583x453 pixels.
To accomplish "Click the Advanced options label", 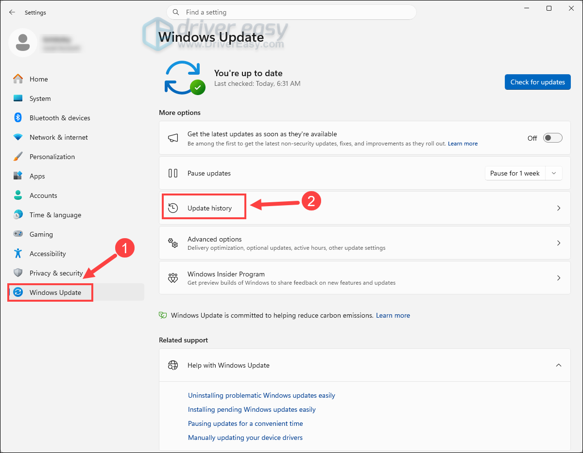I will (214, 239).
